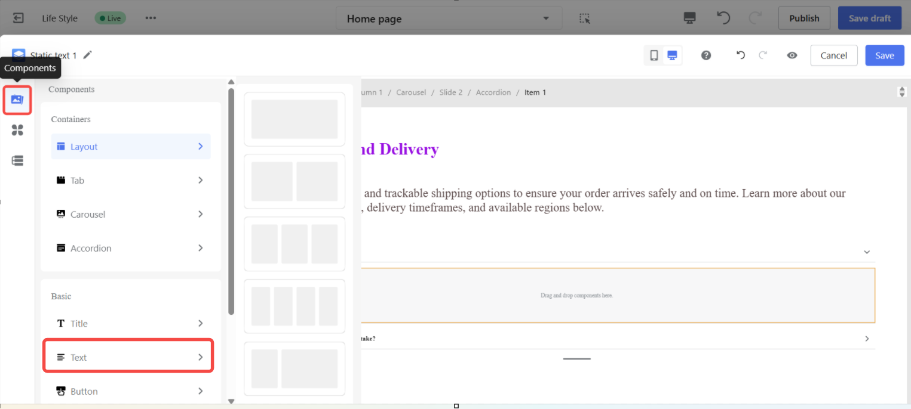Undo the last change in the editor dialog
Image resolution: width=911 pixels, height=409 pixels.
point(741,55)
